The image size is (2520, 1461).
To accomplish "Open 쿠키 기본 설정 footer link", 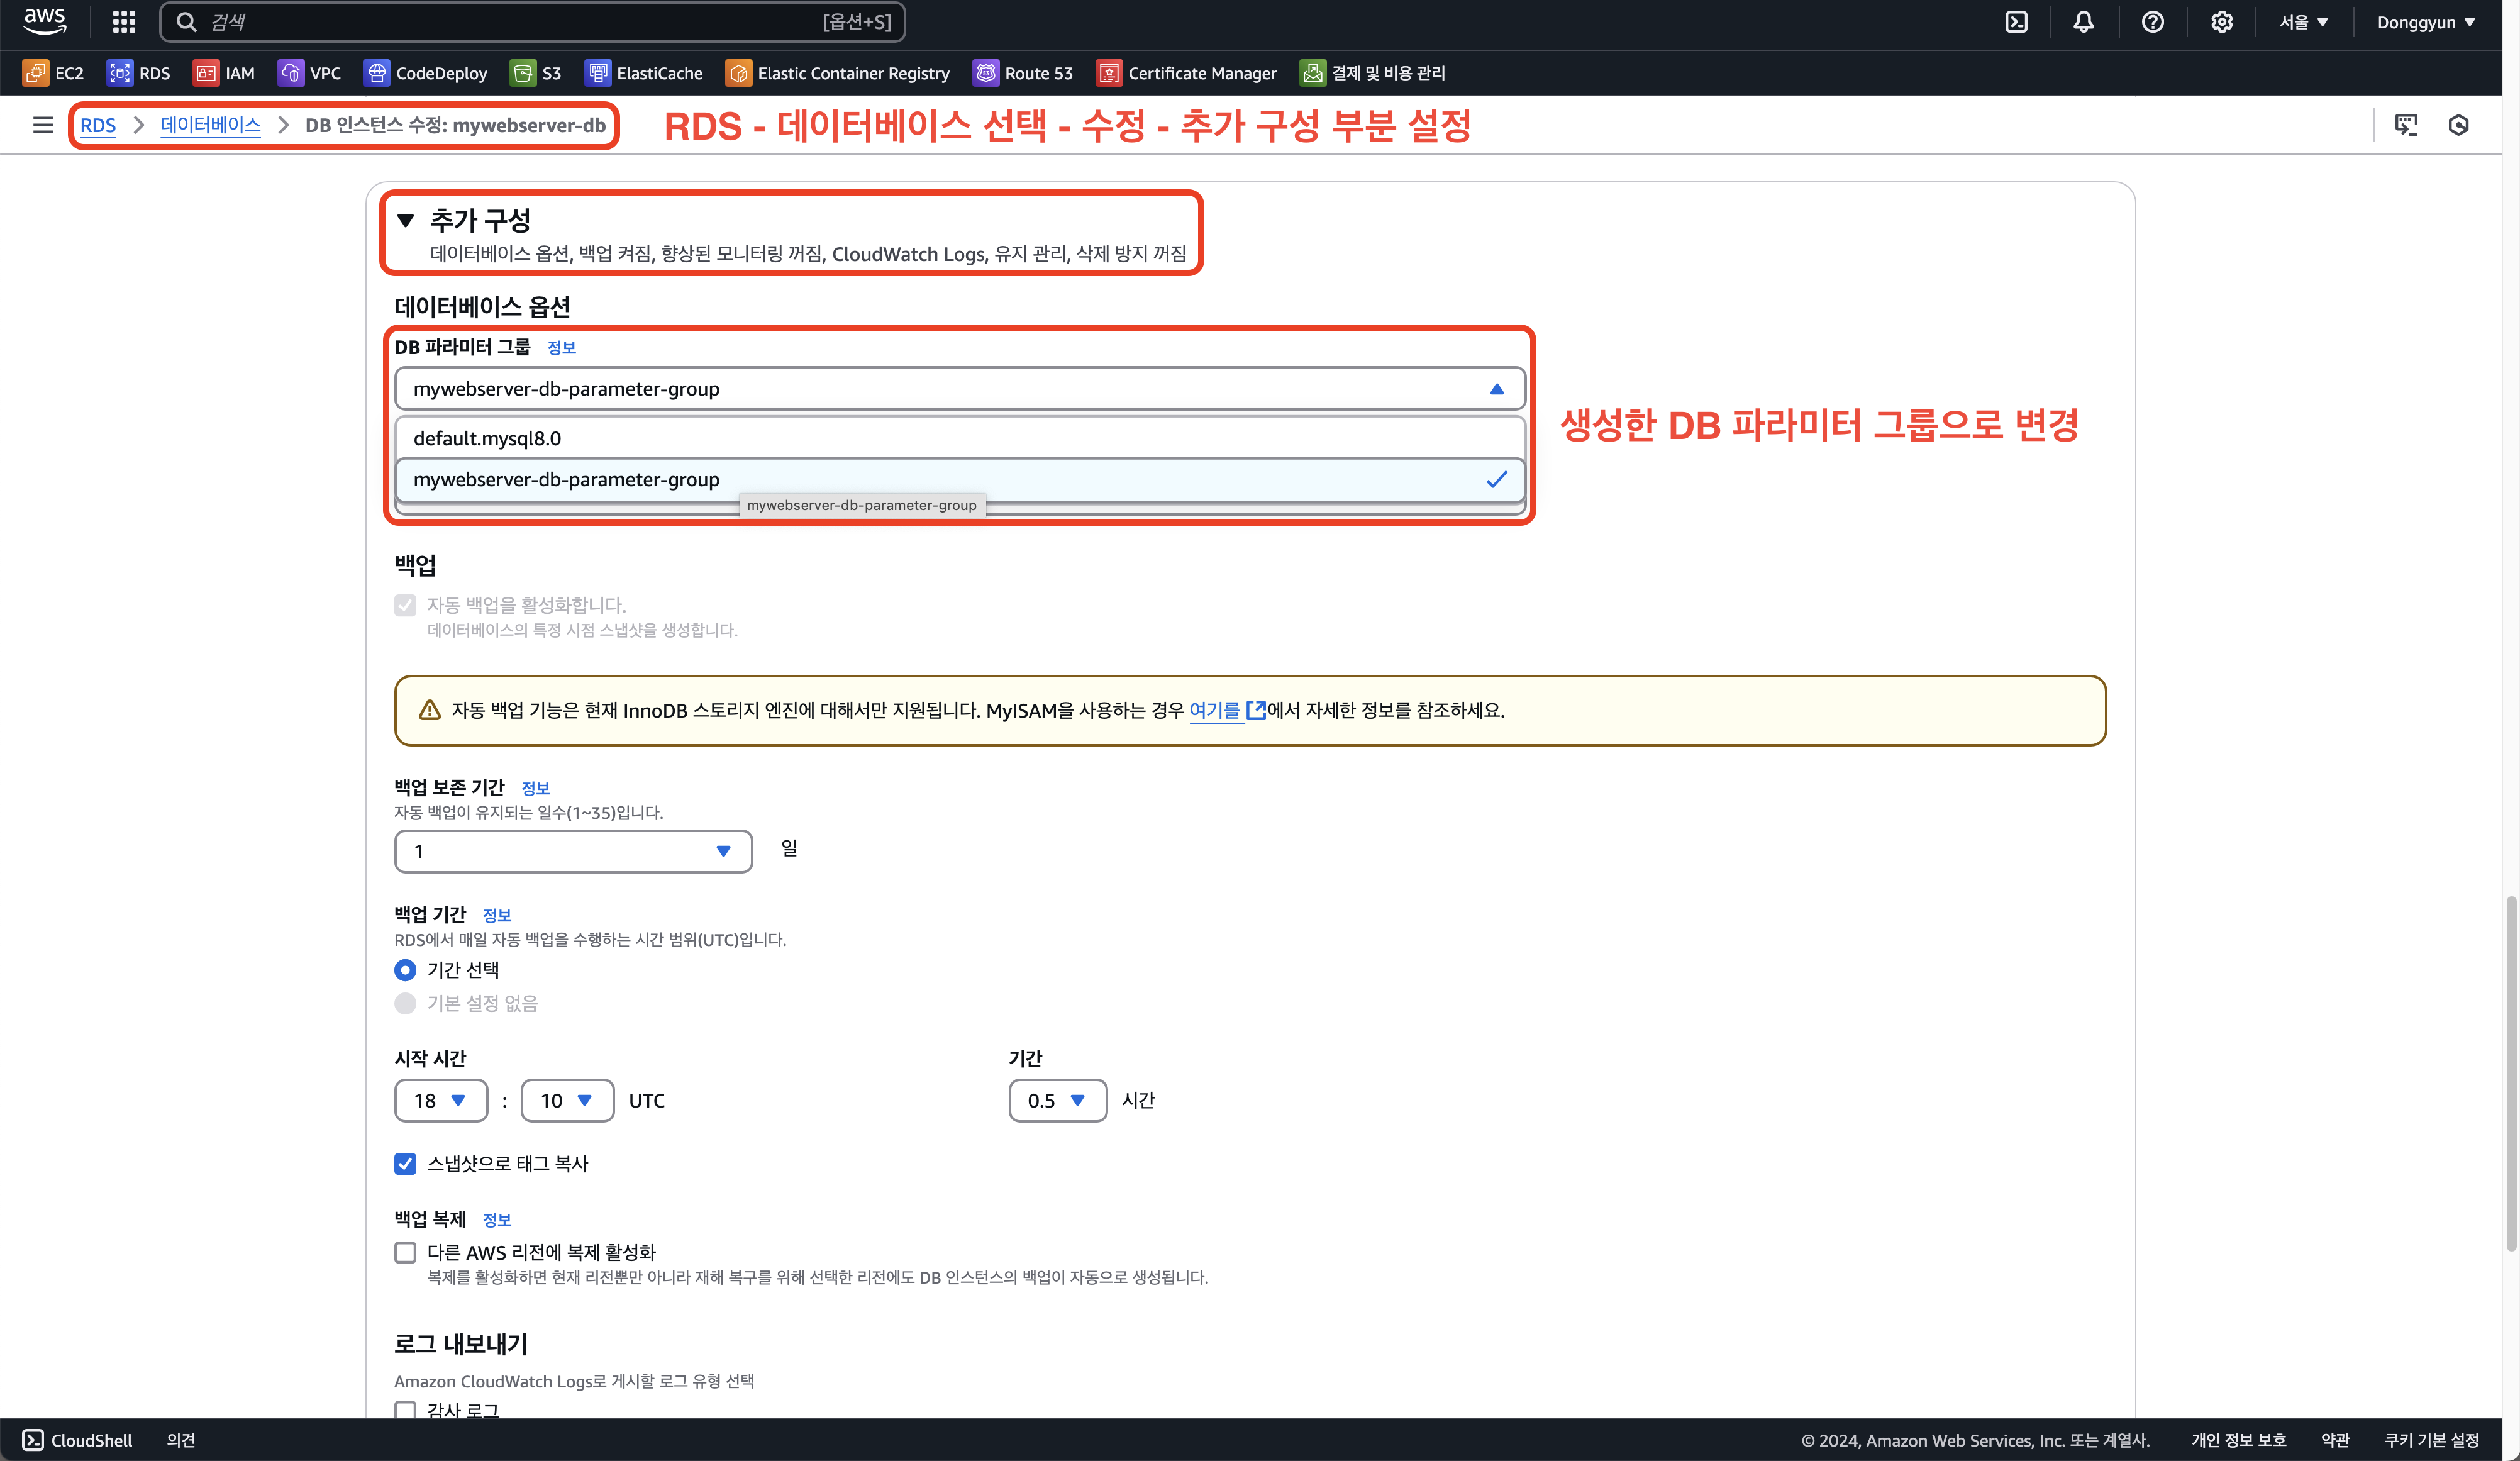I will click(2431, 1440).
